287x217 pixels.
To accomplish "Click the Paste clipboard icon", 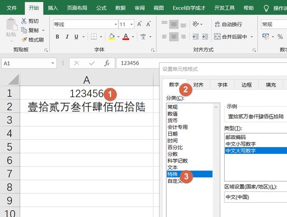I will click(x=11, y=24).
